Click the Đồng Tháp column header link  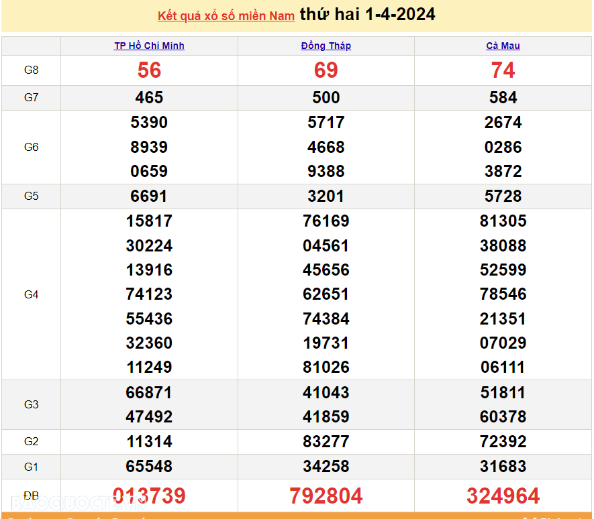click(326, 46)
